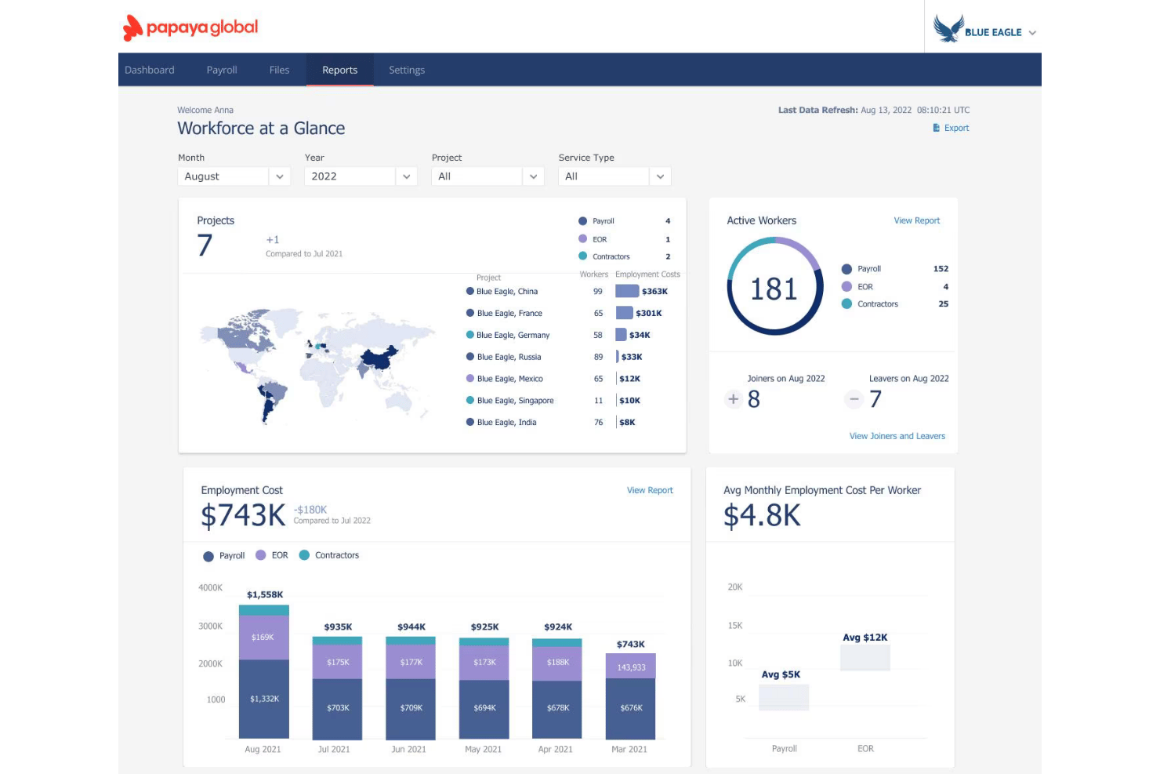Click Contractors legend dot in Active Workers
The image size is (1160, 774).
(x=846, y=303)
